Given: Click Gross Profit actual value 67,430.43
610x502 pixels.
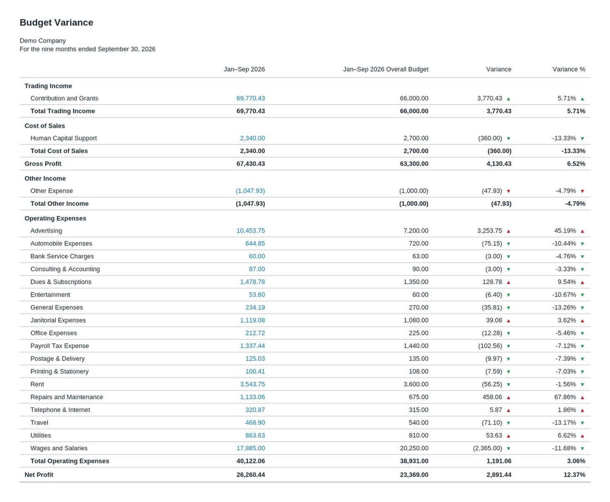Looking at the screenshot, I should 251,164.
